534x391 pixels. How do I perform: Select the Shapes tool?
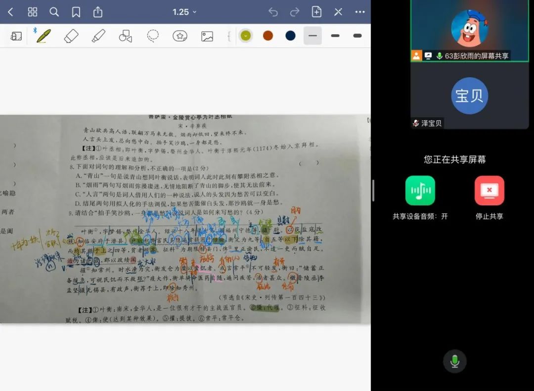pyautogui.click(x=126, y=36)
